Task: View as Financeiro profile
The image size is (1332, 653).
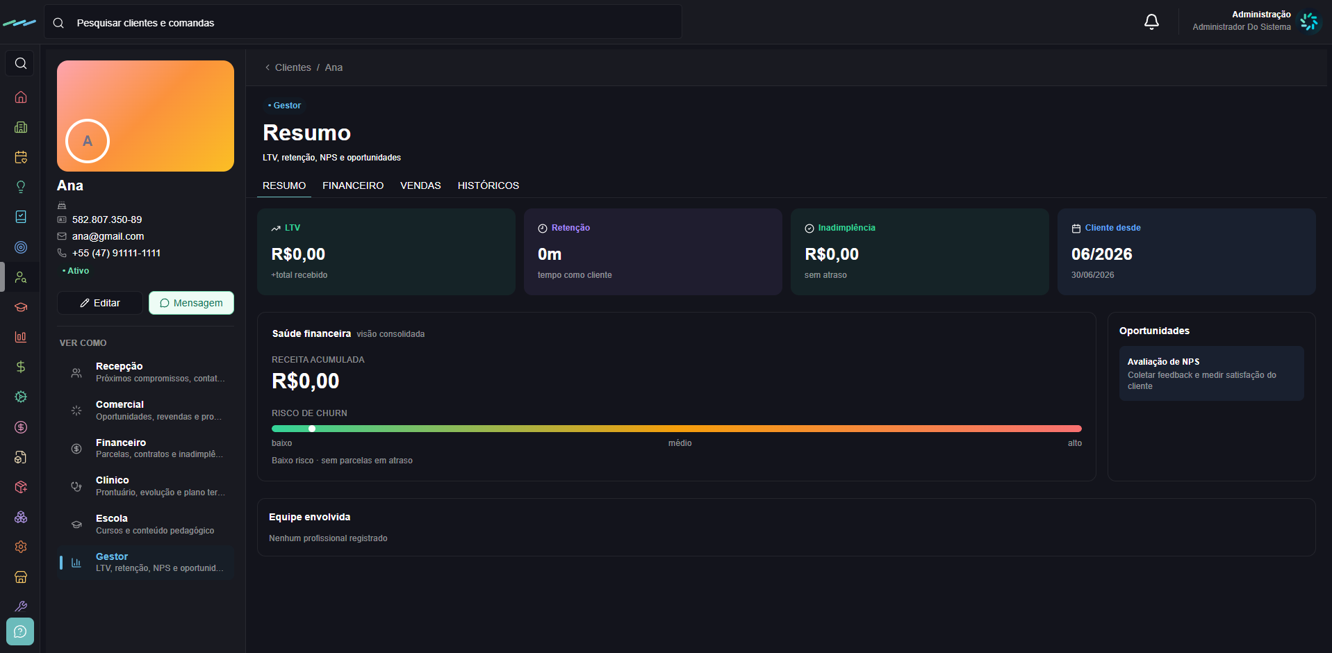Action: [x=146, y=448]
